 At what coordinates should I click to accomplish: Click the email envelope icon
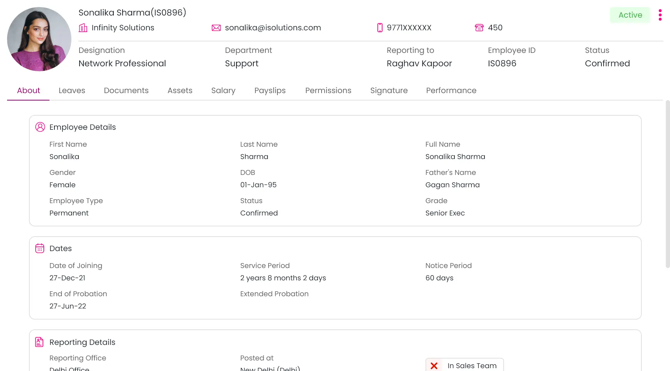[x=216, y=28]
